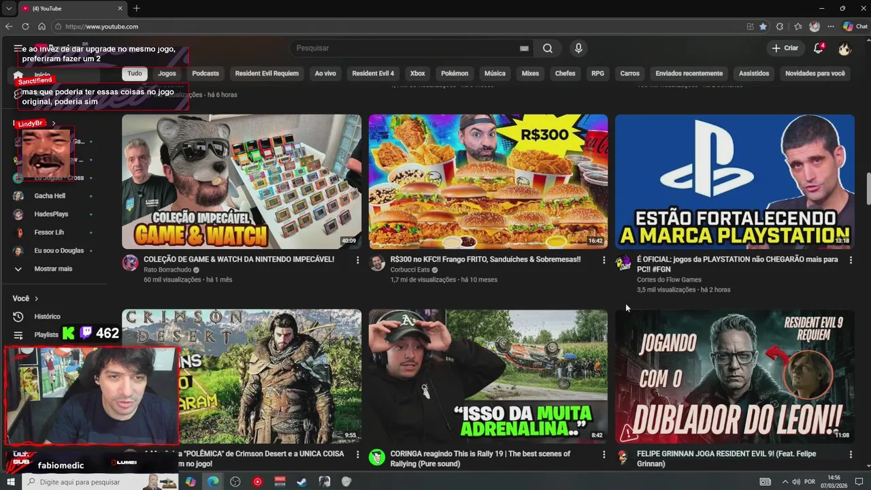Toggle favorite star for this page
Image resolution: width=871 pixels, height=490 pixels.
coord(763,27)
